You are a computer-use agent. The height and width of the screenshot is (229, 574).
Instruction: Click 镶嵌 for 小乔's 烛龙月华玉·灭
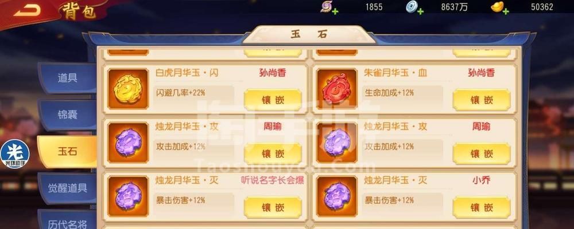(482, 208)
